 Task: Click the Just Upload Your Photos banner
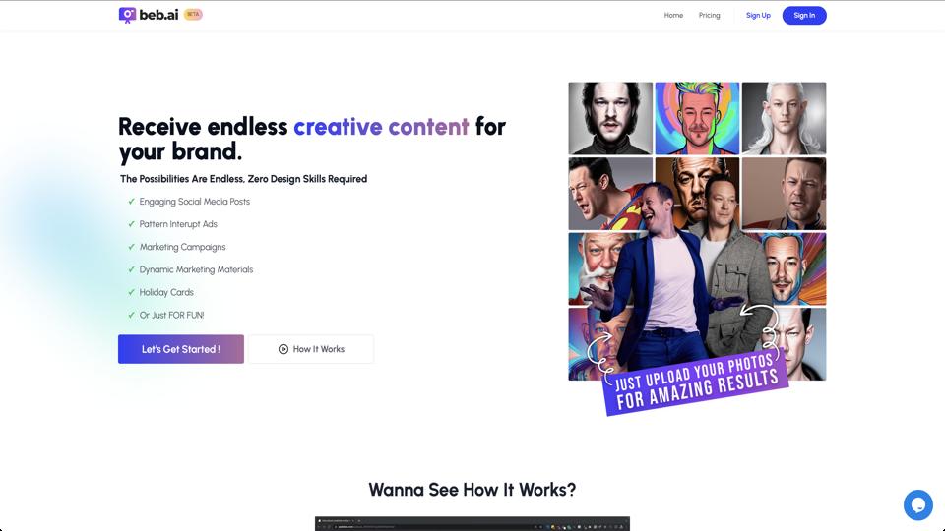[x=696, y=383]
